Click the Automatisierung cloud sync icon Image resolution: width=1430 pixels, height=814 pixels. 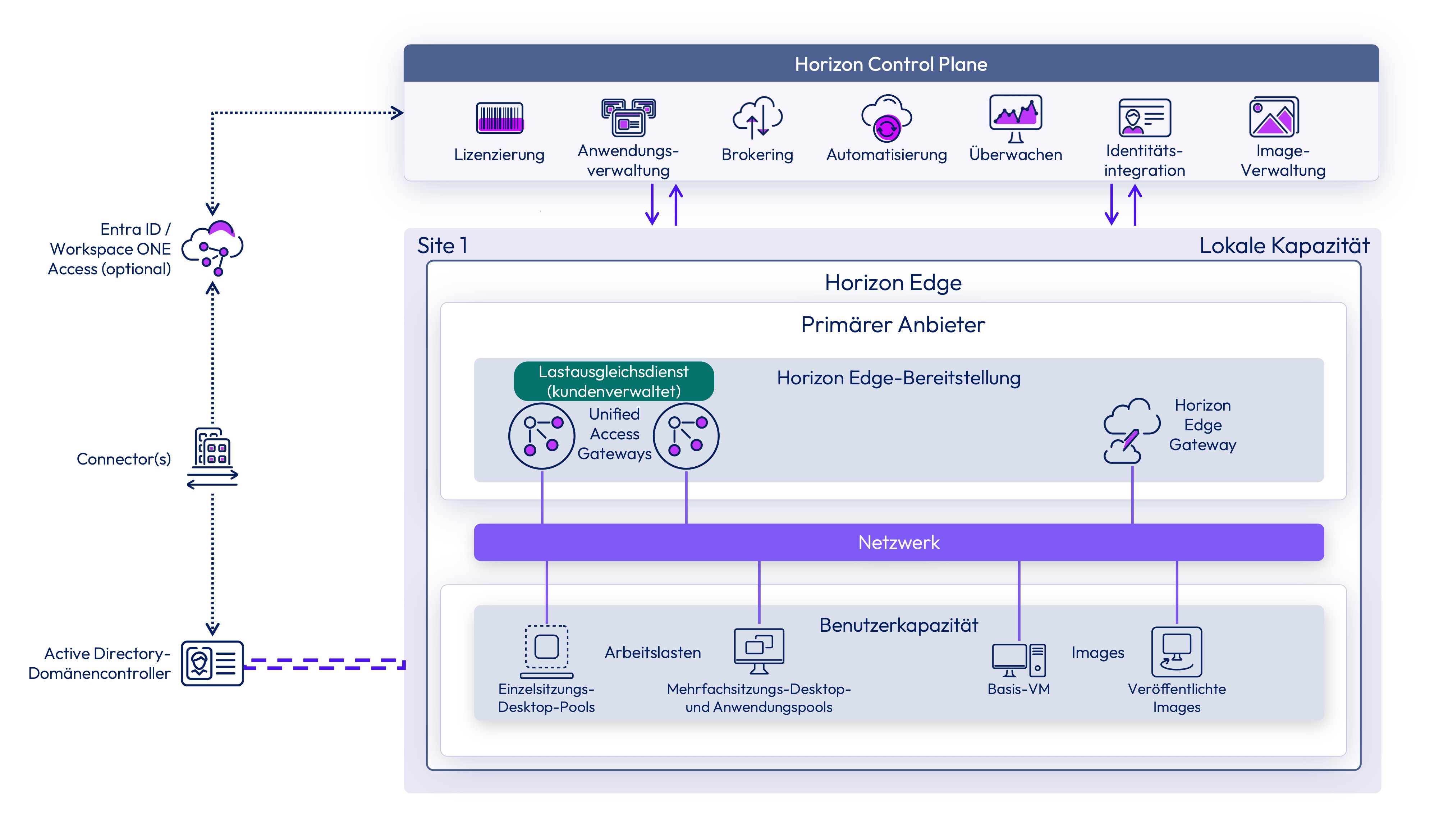[x=886, y=118]
